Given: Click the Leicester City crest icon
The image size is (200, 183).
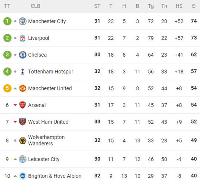Looking at the screenshot, I should click(x=23, y=159).
